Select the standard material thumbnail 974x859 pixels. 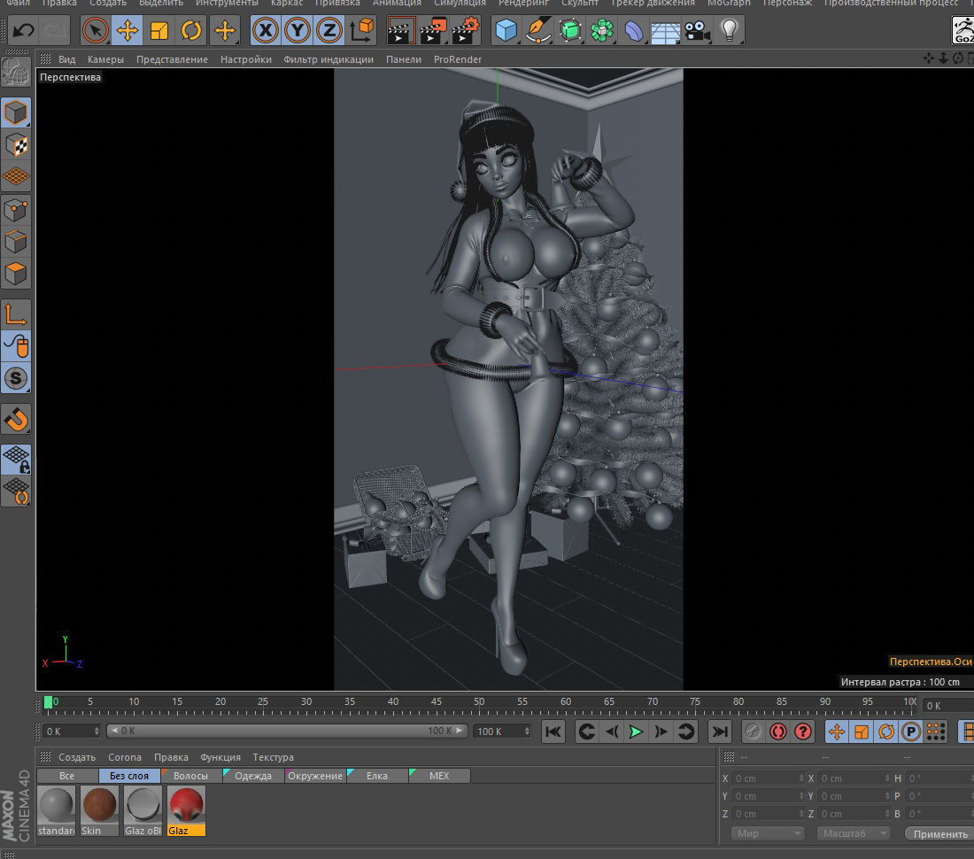tap(57, 810)
